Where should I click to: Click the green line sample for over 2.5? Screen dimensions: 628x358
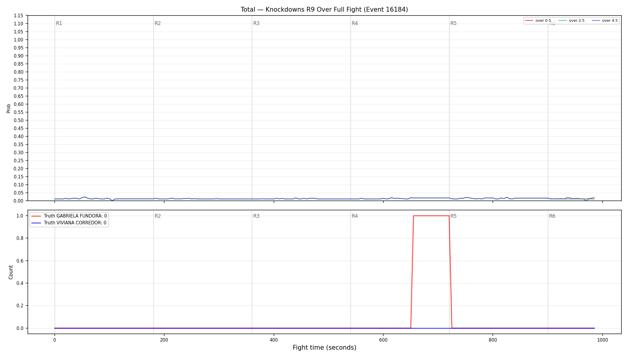click(563, 21)
